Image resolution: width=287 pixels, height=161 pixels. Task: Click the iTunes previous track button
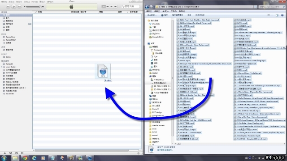(x=8, y=7)
